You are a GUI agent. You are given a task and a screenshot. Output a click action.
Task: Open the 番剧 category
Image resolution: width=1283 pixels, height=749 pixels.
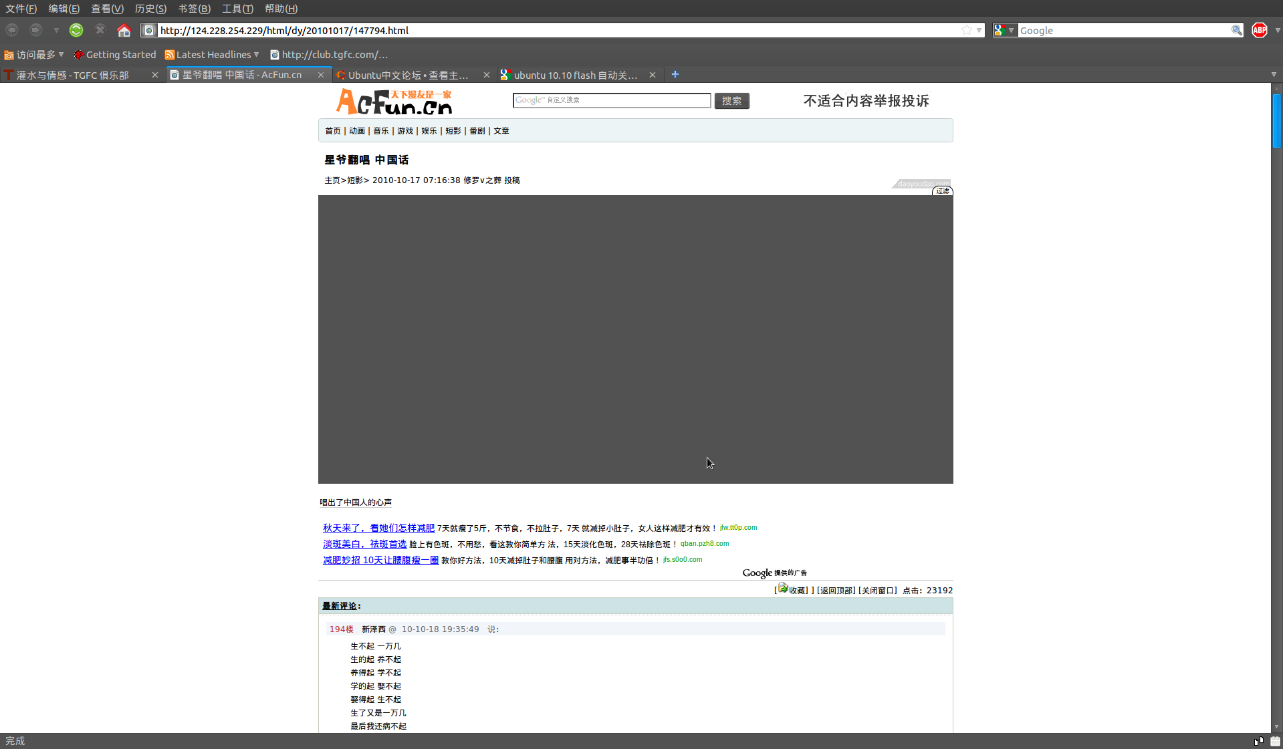[477, 131]
